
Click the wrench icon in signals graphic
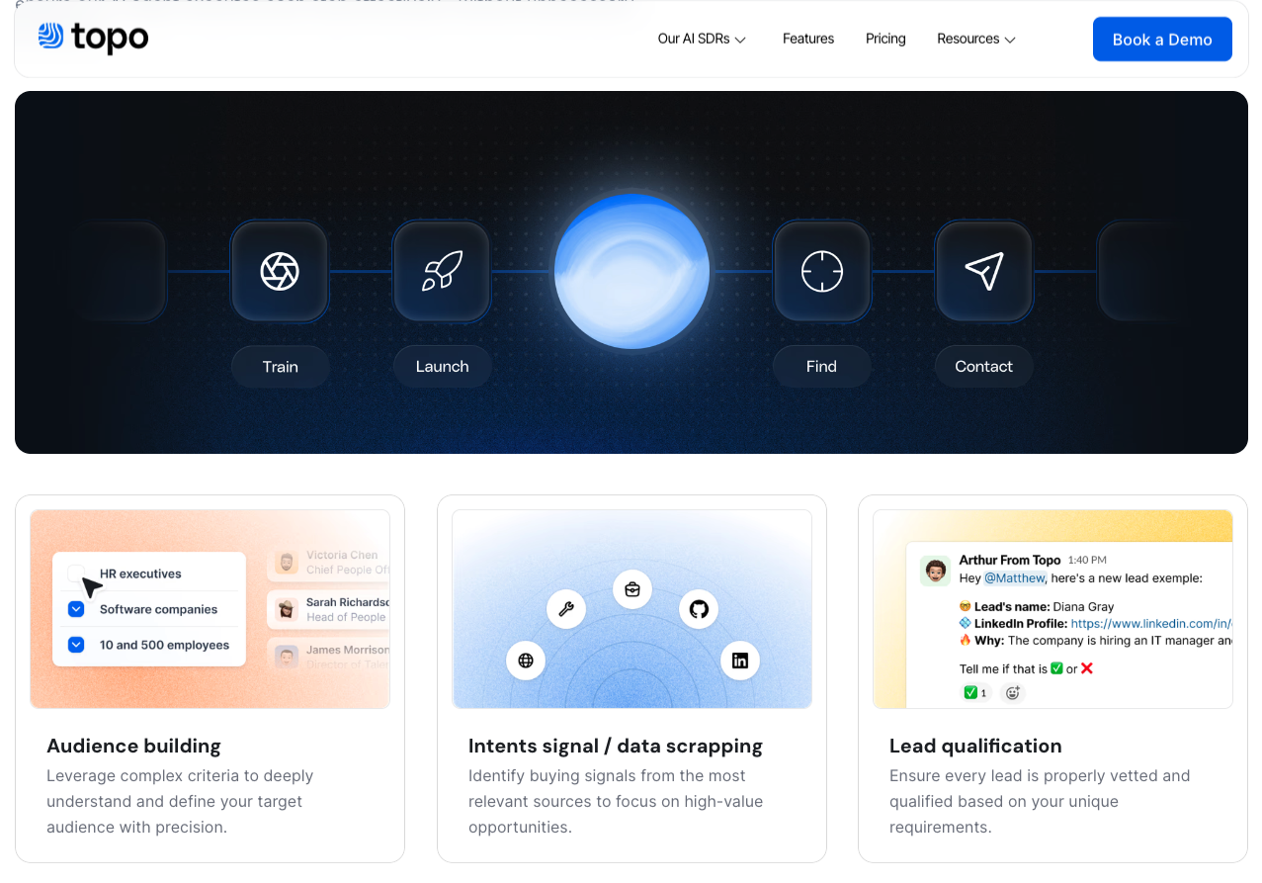[566, 609]
